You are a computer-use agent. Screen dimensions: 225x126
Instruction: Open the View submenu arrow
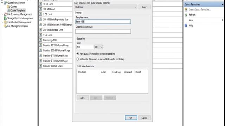223,20
